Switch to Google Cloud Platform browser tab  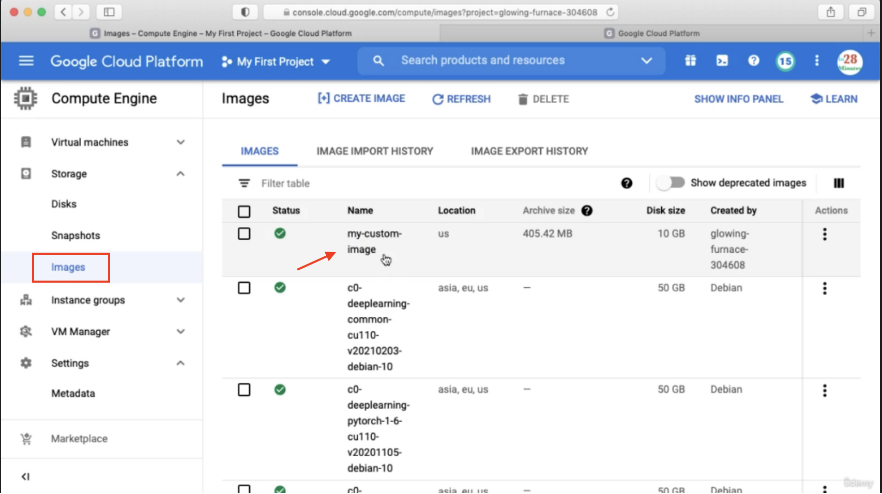click(651, 33)
